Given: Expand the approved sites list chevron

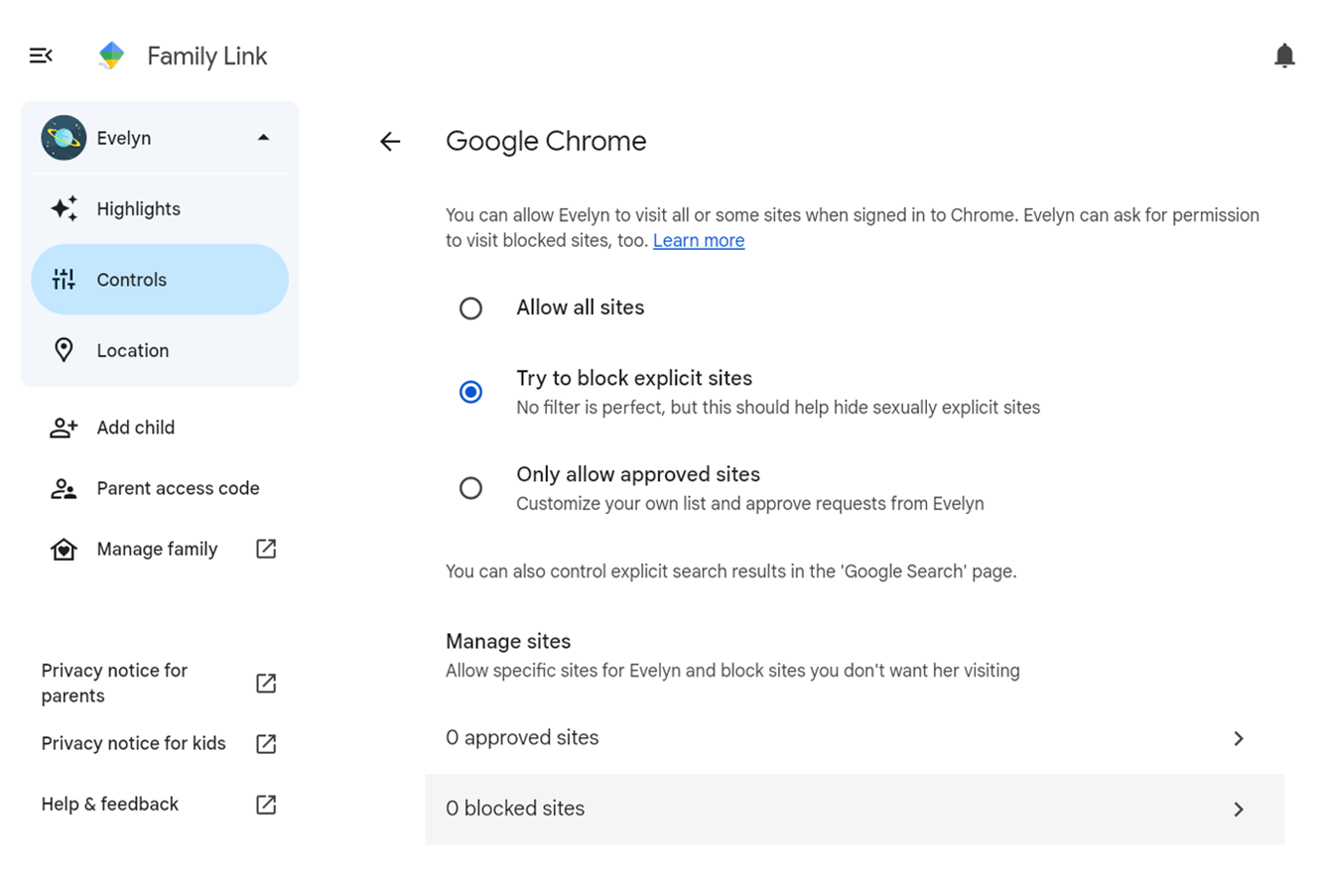Looking at the screenshot, I should [x=1238, y=738].
